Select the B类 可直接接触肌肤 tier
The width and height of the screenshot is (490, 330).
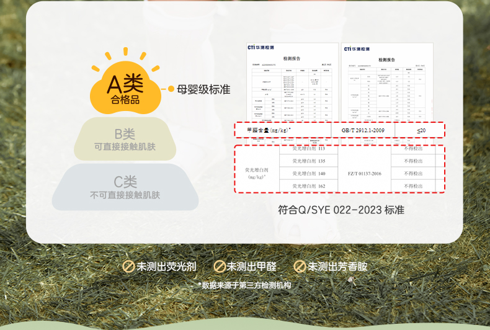125,139
